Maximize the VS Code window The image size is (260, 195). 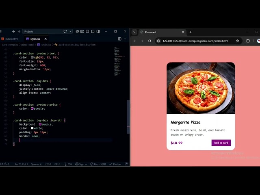point(115,31)
